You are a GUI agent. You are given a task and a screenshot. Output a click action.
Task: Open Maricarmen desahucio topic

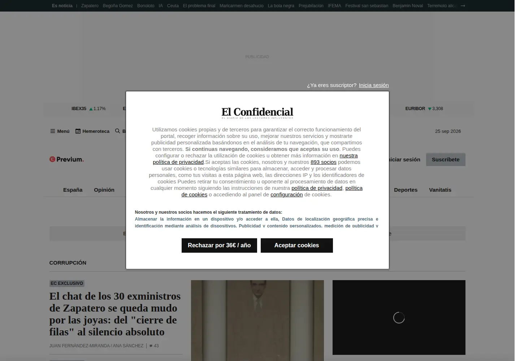pyautogui.click(x=242, y=6)
